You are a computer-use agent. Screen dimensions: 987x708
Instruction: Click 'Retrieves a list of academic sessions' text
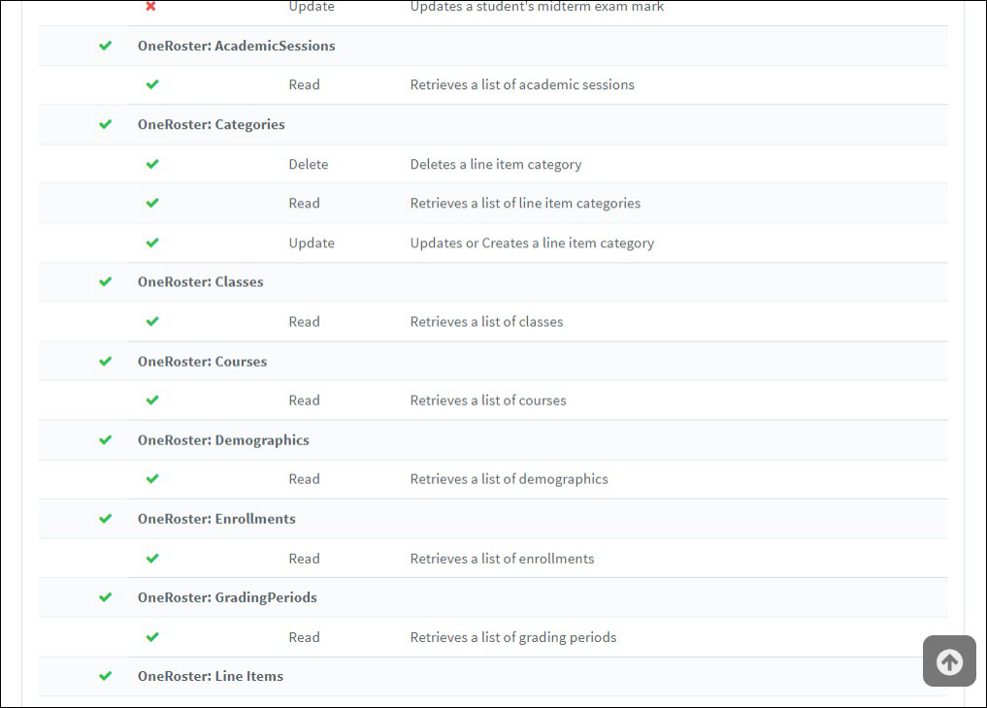[x=522, y=84]
